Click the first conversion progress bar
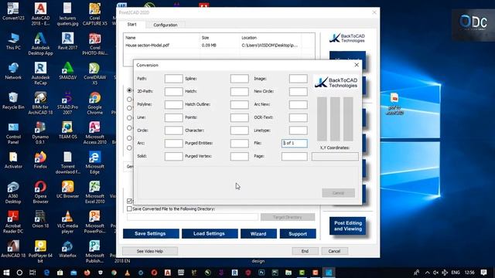The height and width of the screenshot is (278, 495). [x=322, y=119]
